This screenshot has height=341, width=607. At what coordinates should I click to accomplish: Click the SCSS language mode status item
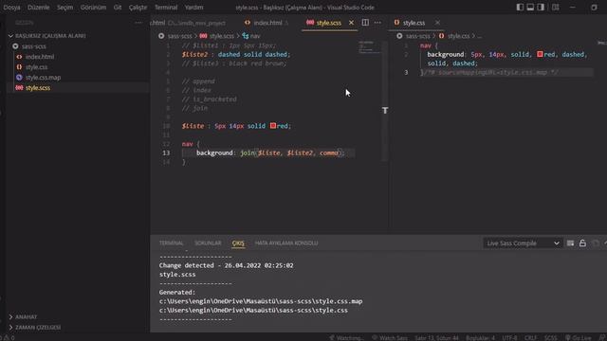pyautogui.click(x=551, y=337)
